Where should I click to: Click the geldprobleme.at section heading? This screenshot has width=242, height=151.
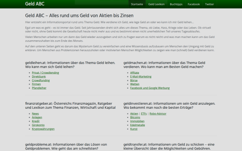pos(66,147)
